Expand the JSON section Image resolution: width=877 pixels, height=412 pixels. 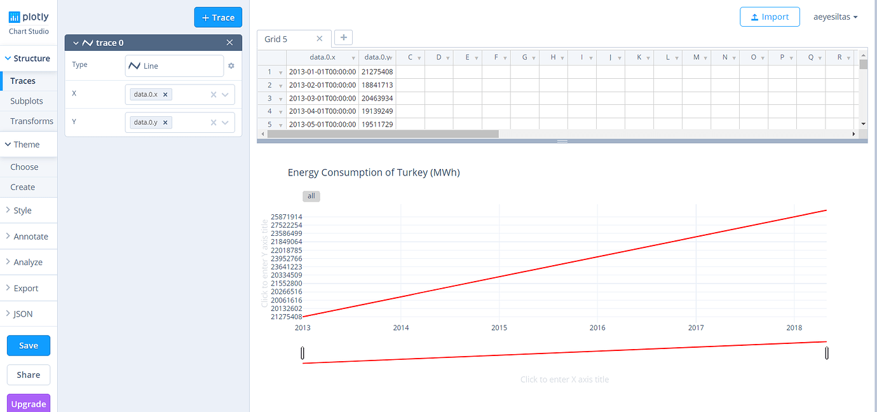coord(29,314)
